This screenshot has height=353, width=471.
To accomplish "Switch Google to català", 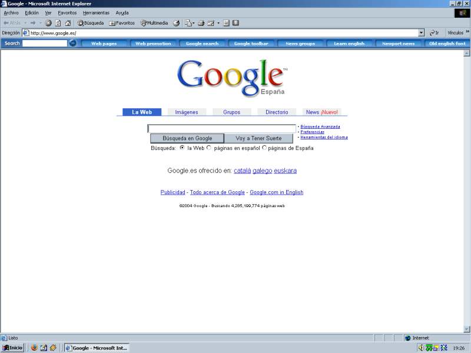I will (x=243, y=171).
